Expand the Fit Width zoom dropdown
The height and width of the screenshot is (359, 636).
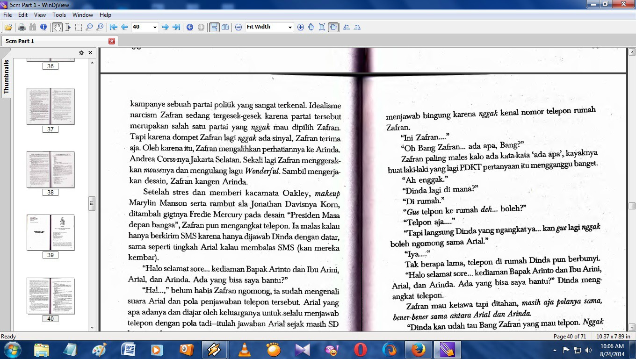(289, 27)
